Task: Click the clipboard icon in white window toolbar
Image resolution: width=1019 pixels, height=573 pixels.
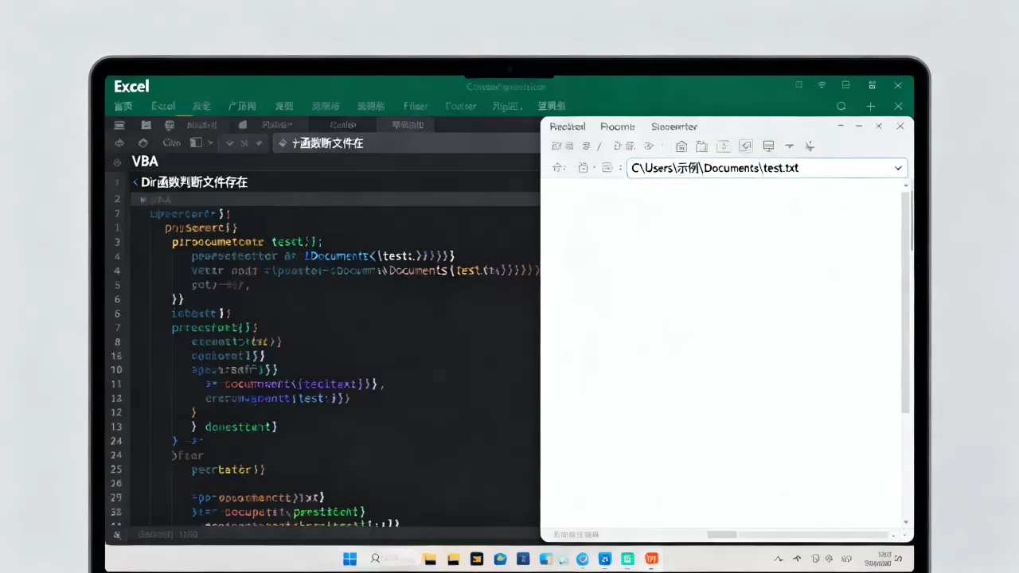Action: 702,146
